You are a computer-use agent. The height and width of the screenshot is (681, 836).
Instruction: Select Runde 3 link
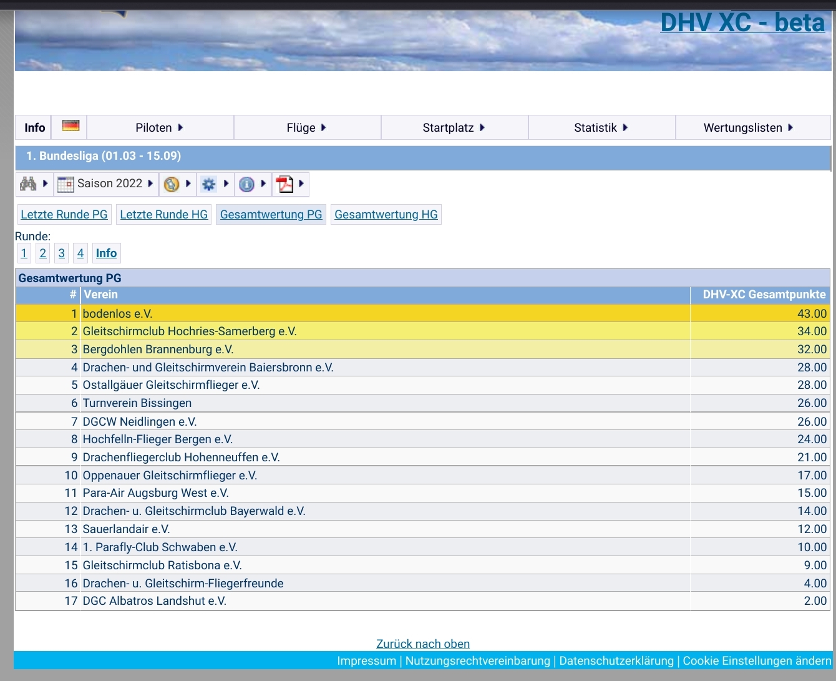[x=62, y=253]
